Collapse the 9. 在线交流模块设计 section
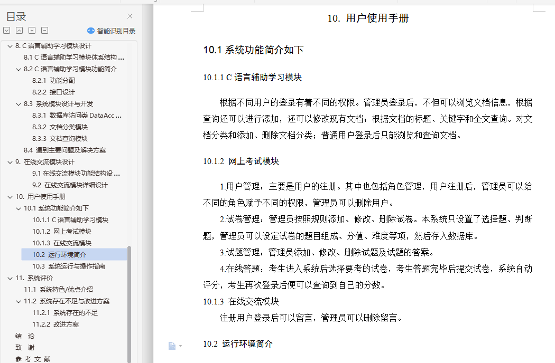This screenshot has width=555, height=363. (x=10, y=162)
